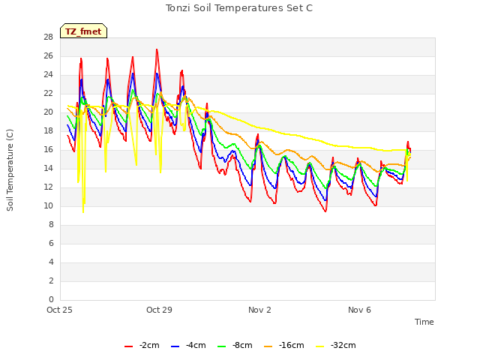Click the red -2cm legend swatch
This screenshot has height=360, width=480.
tap(128, 346)
